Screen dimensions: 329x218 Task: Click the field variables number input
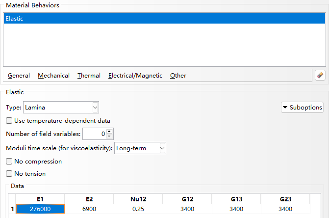pos(94,134)
